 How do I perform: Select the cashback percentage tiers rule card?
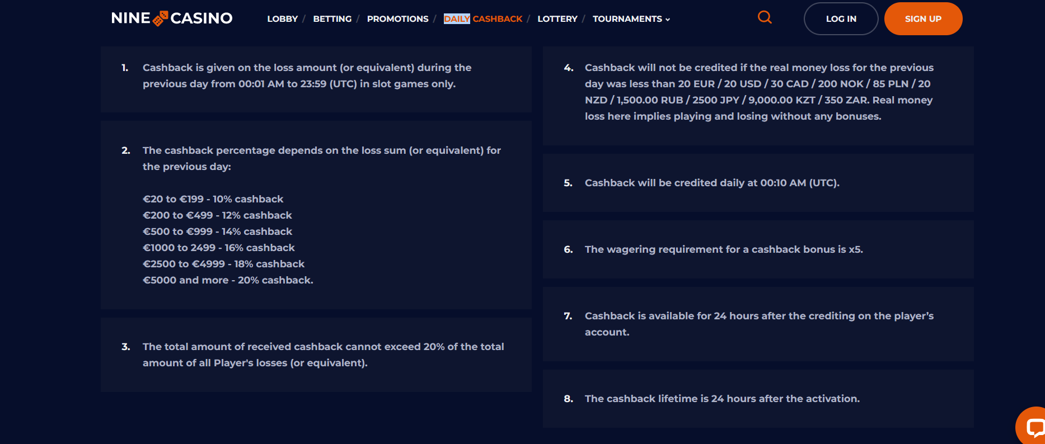point(316,215)
